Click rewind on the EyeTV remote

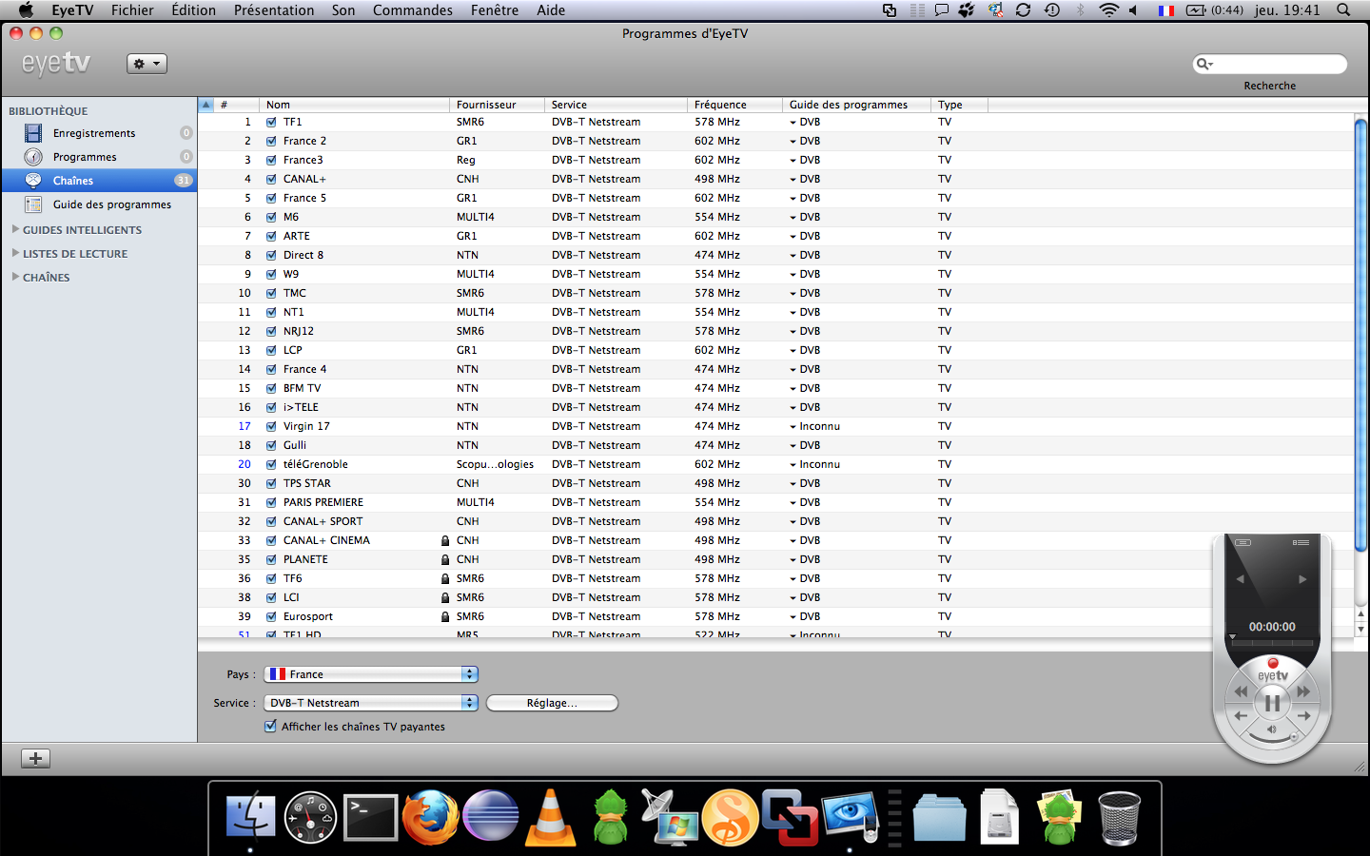coord(1241,691)
